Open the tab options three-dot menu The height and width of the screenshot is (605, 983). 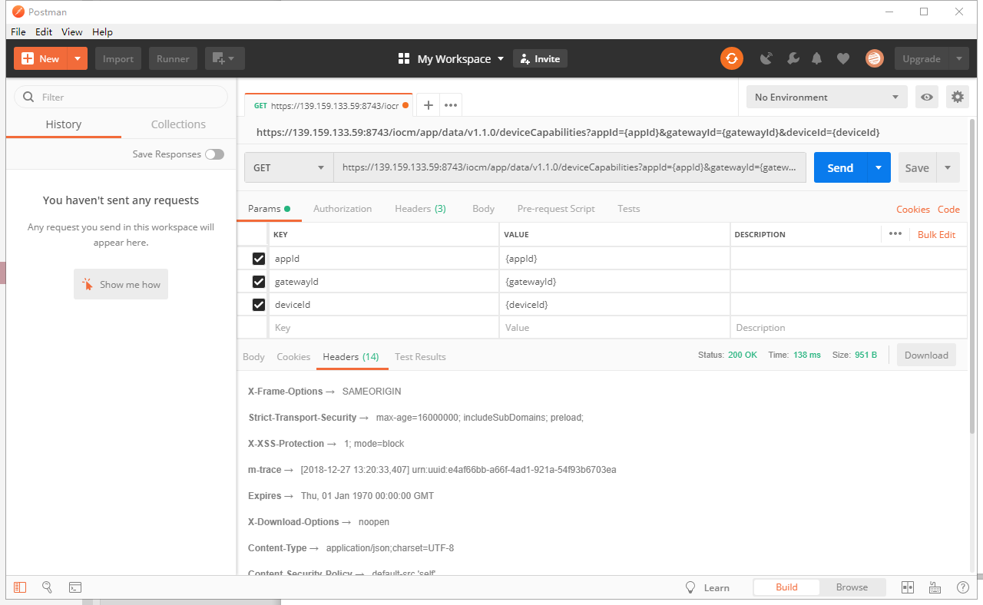click(x=451, y=105)
